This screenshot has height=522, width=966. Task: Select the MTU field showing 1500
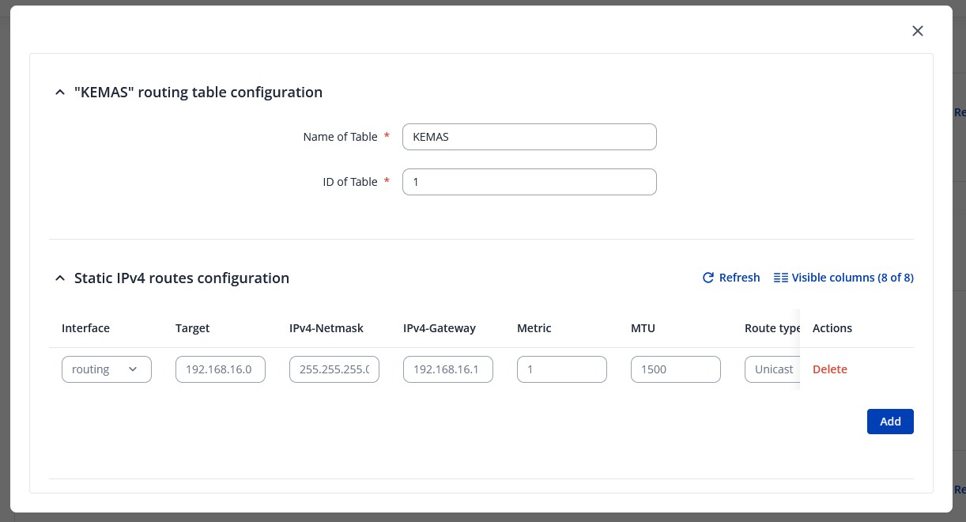pos(675,369)
